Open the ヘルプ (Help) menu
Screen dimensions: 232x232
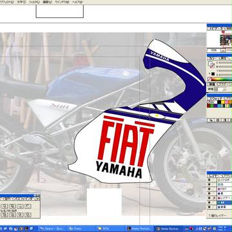[x=77, y=2]
